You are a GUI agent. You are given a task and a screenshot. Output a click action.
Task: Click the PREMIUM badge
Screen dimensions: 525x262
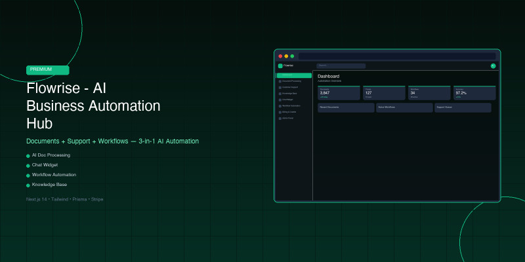tap(48, 69)
